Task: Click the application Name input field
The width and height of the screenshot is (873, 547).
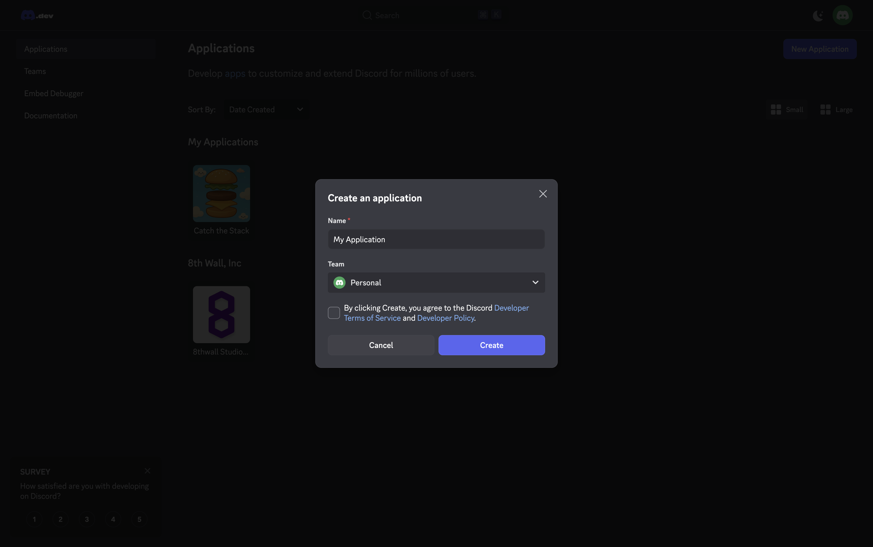Action: (436, 239)
